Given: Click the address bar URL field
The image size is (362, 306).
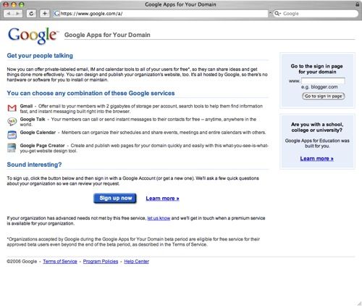Looking at the screenshot, I should (161, 14).
